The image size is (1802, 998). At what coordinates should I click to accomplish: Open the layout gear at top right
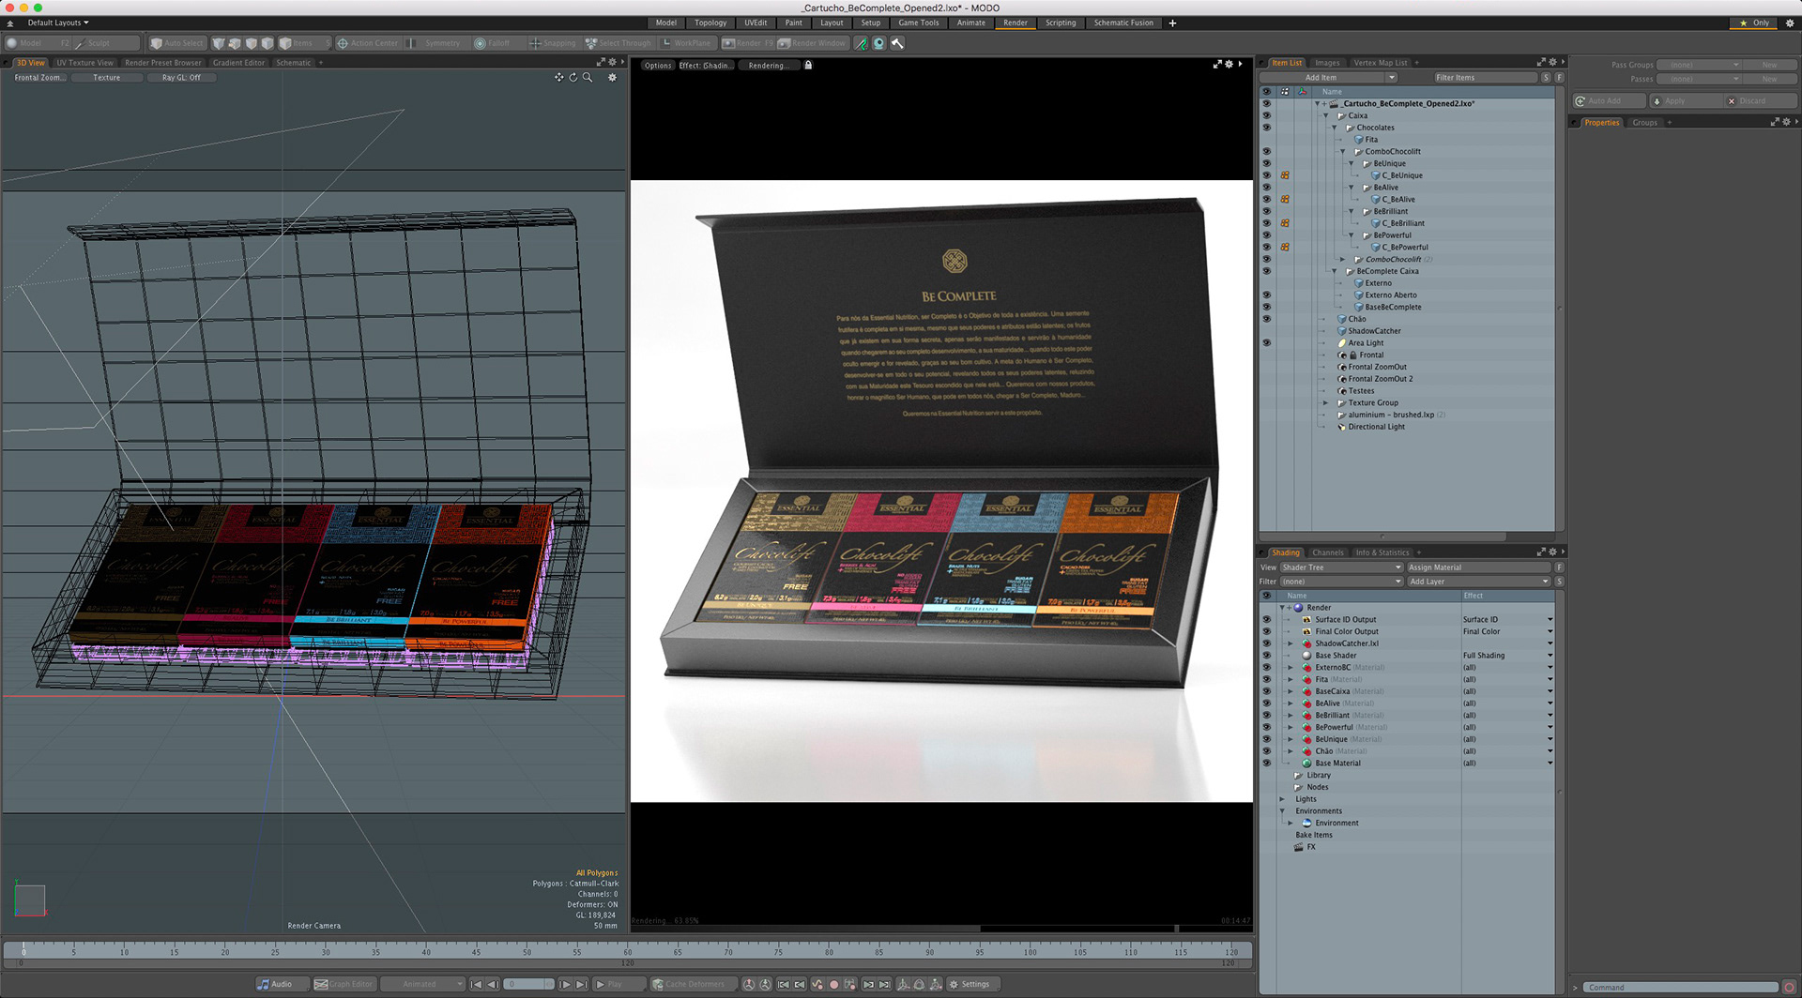coord(1789,23)
